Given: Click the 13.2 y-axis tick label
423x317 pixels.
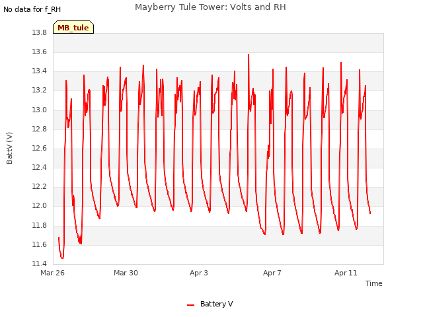Looking at the screenshot, I should click(40, 90).
